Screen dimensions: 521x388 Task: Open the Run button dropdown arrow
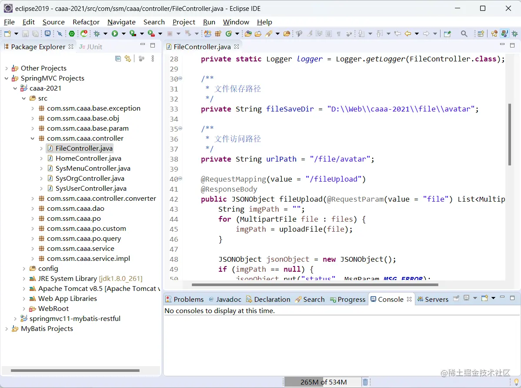pos(124,34)
